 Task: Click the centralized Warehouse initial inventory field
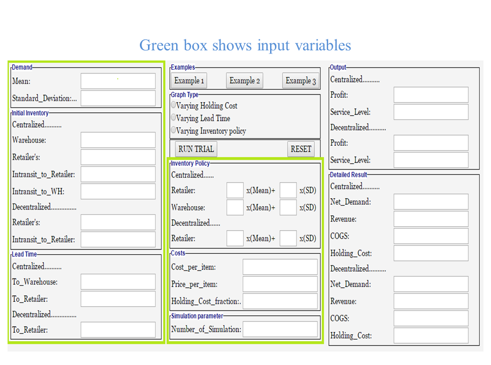click(x=118, y=140)
